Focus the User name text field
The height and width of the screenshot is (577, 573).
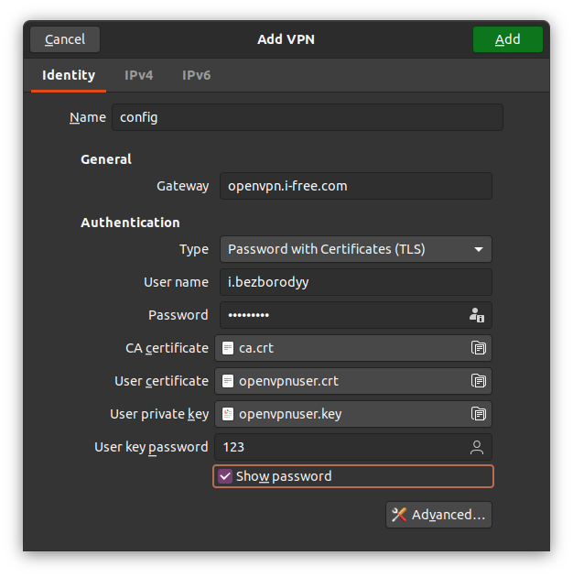point(355,282)
